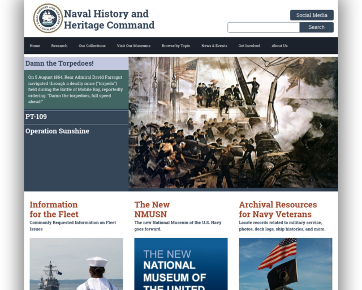Select Visit Our Museums in the navigation bar
This screenshot has width=362, height=290.
click(133, 46)
